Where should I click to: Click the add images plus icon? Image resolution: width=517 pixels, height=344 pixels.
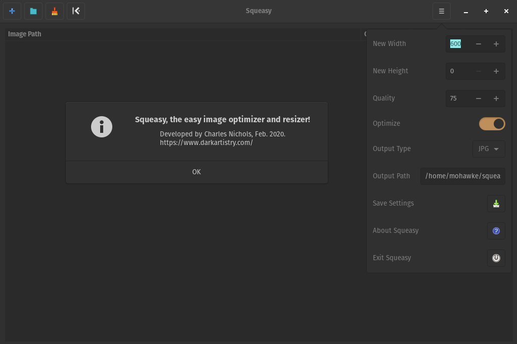[12, 11]
